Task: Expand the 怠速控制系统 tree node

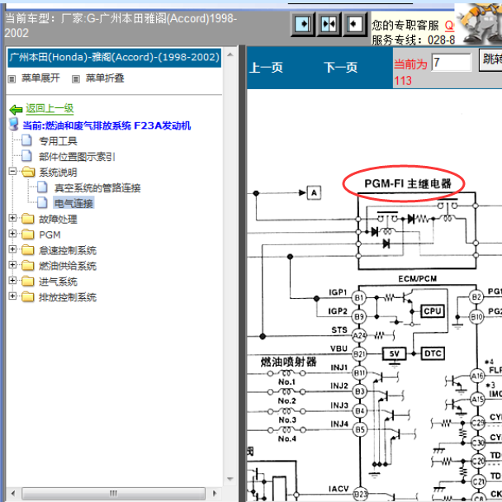Action: 12,249
